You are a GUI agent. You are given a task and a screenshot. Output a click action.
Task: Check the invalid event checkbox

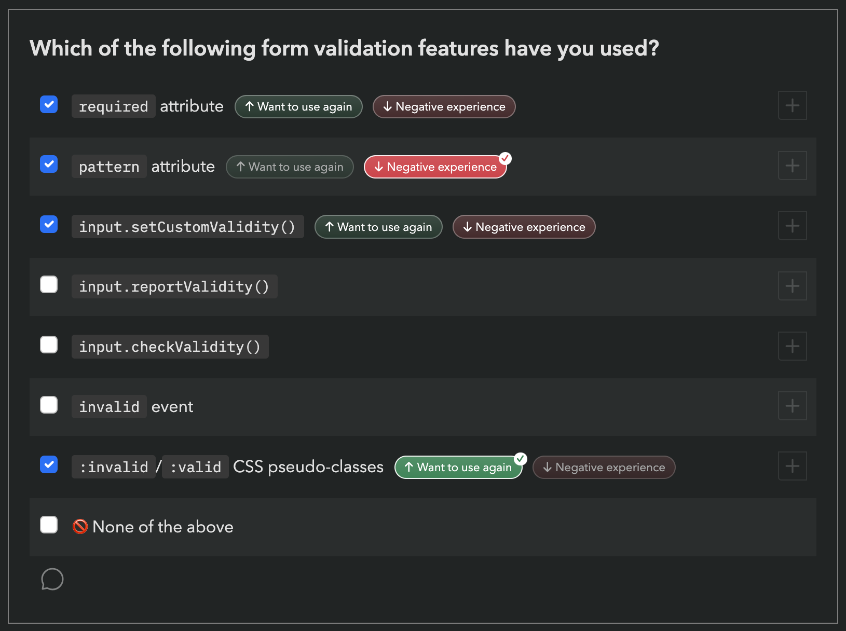click(48, 405)
